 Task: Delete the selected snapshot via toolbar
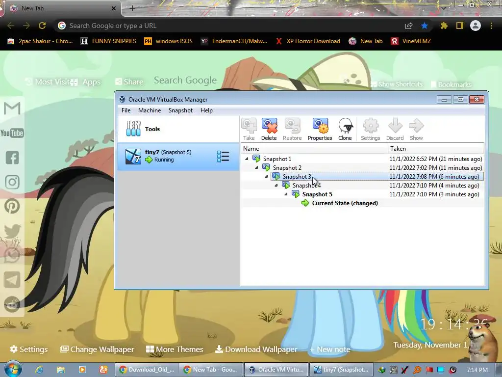269,129
